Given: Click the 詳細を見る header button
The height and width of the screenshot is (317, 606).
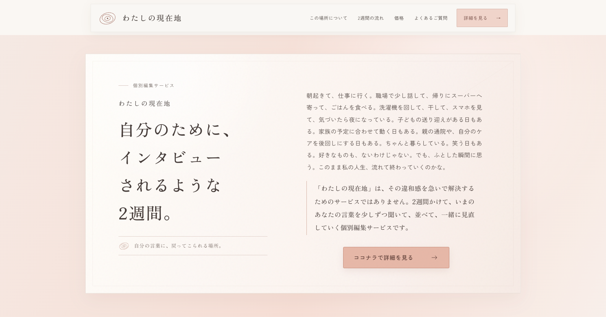Looking at the screenshot, I should 482,18.
